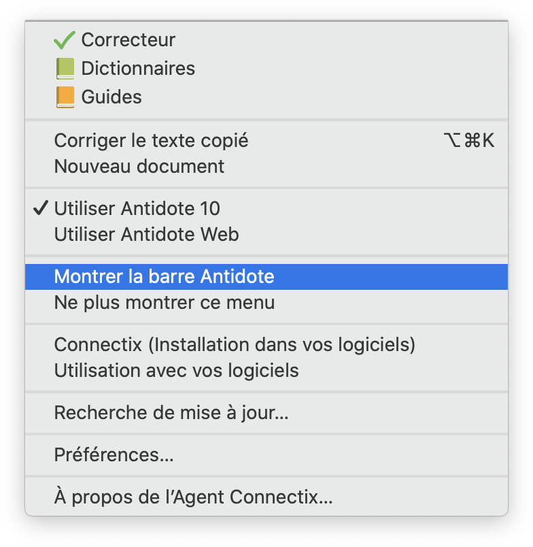Create a Nouveau document

coord(139,166)
